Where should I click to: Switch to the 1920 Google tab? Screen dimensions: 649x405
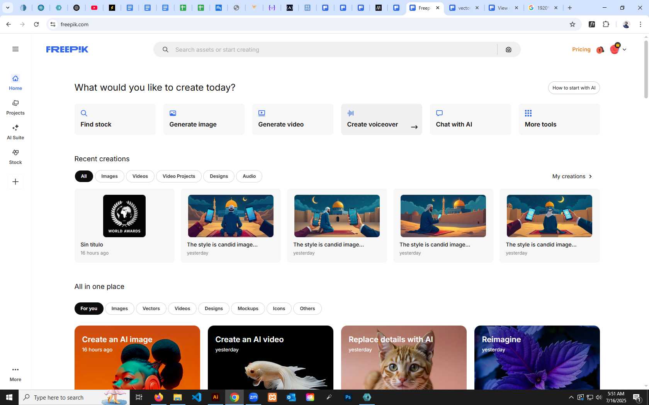(543, 8)
